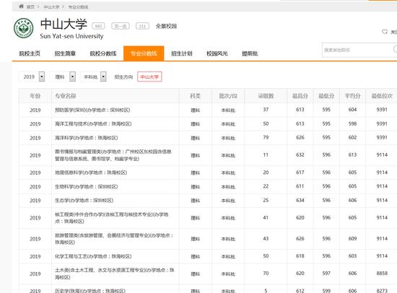Click the 最低分 column header

326,96
